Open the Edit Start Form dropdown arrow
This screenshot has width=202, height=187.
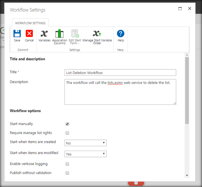pos(79,43)
